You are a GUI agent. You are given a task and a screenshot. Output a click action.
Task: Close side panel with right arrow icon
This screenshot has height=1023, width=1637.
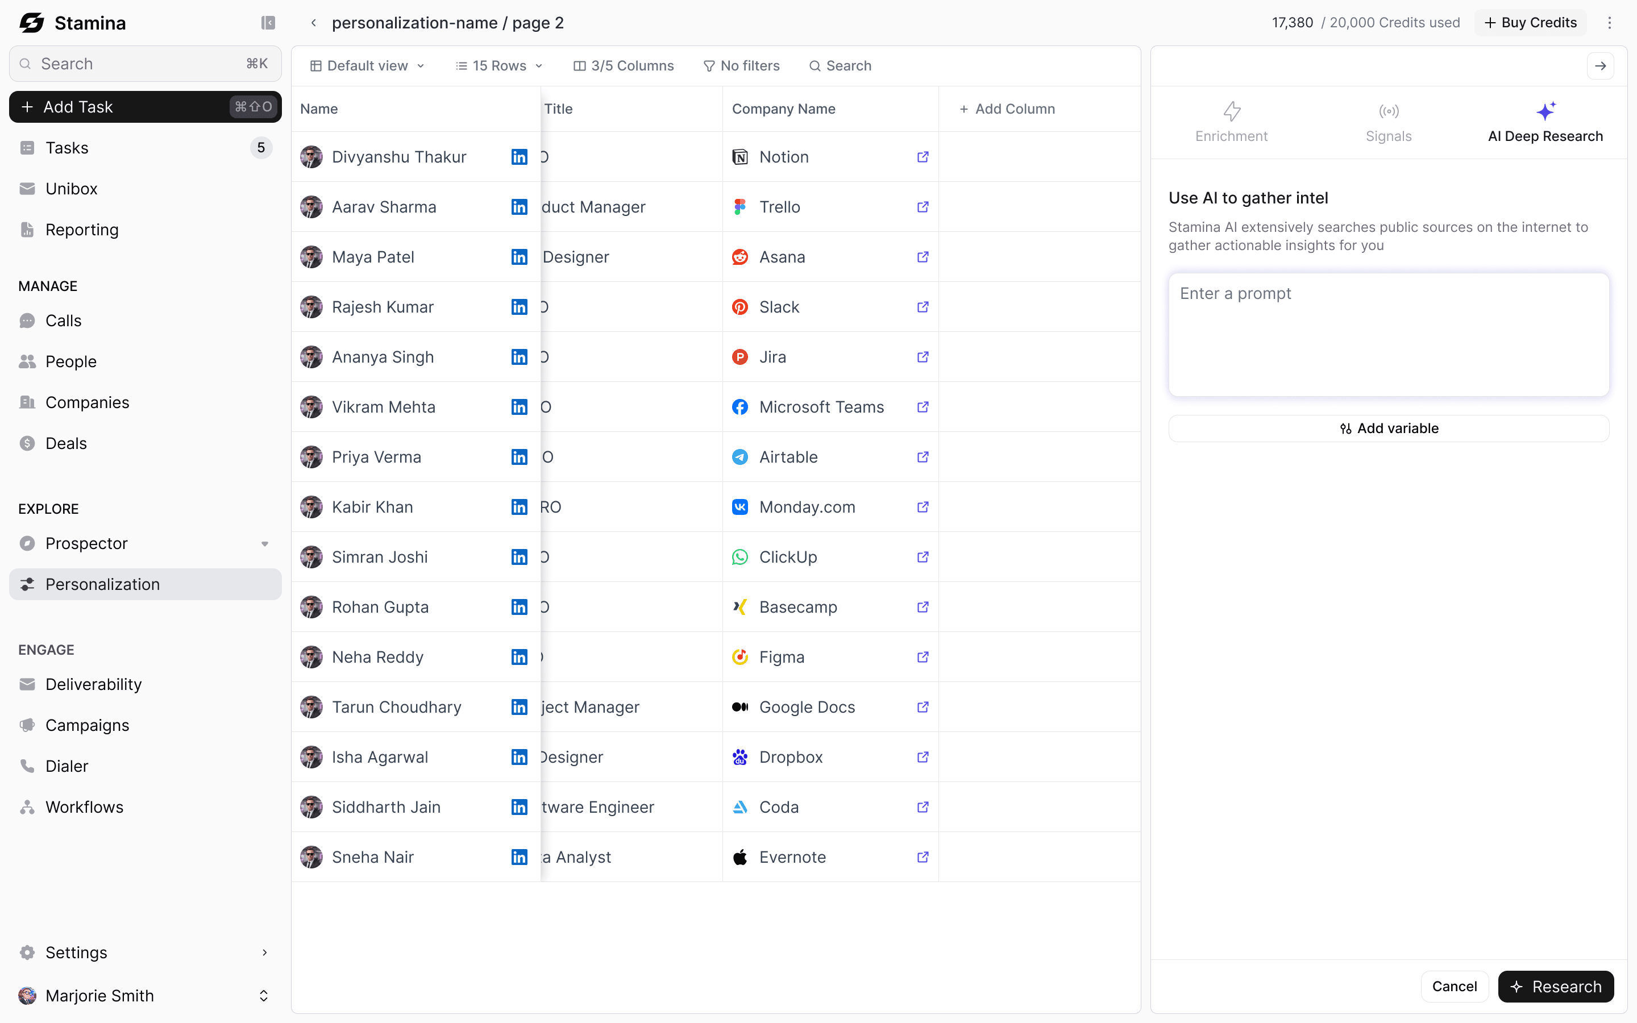coord(1600,65)
